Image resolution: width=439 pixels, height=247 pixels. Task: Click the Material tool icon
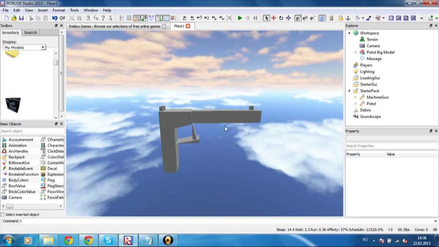pos(378,18)
